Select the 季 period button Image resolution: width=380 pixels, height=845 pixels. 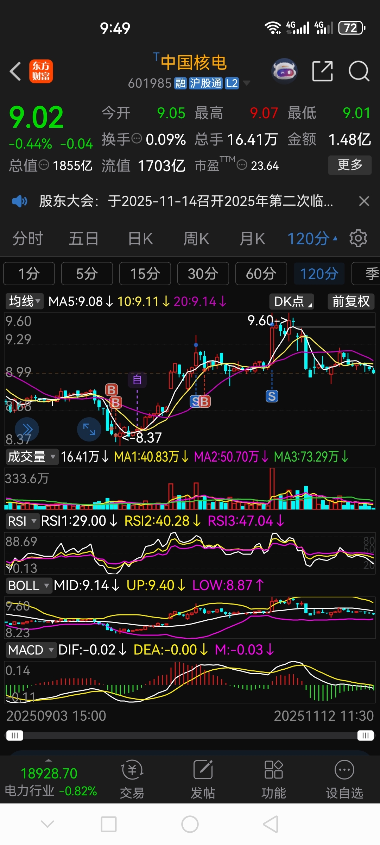tap(366, 273)
